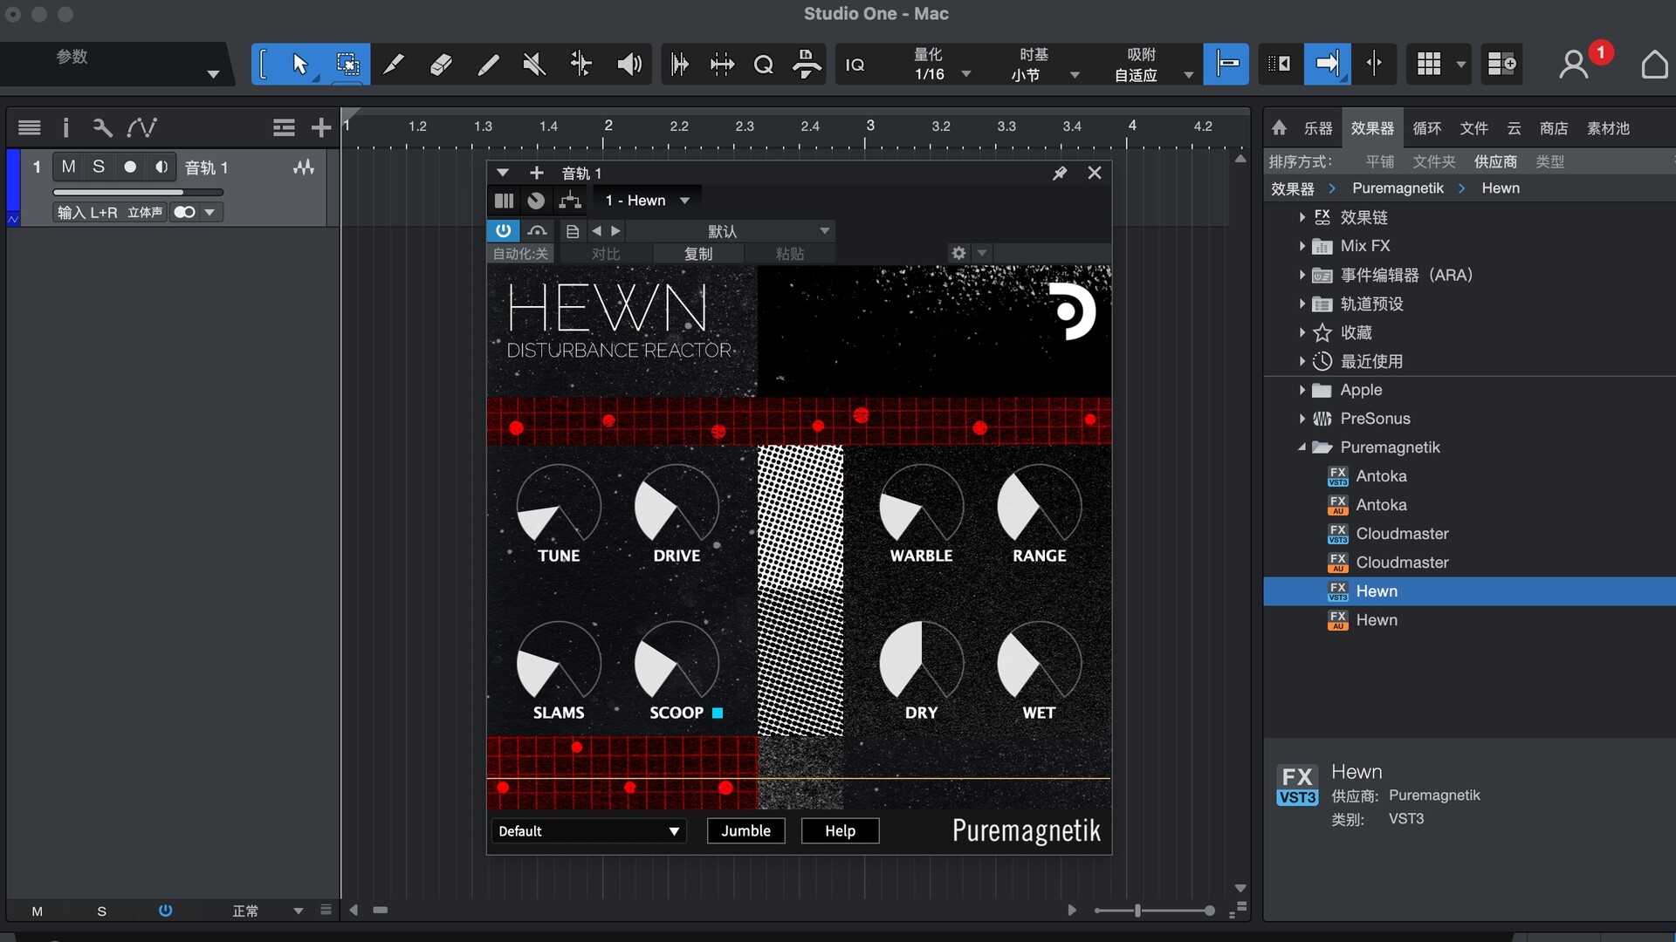Toggle 自动化:关 automation button
Screen dimensions: 1676x942
[521, 254]
